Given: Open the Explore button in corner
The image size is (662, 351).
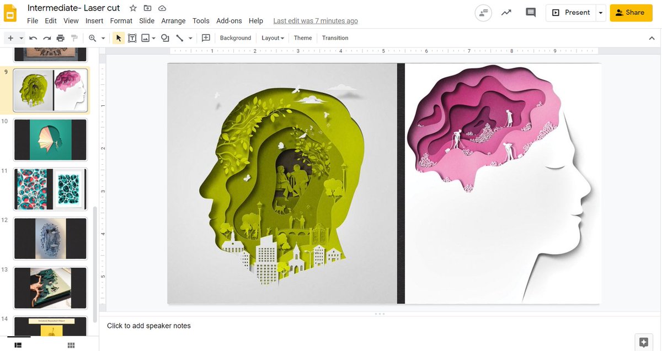Looking at the screenshot, I should point(643,342).
